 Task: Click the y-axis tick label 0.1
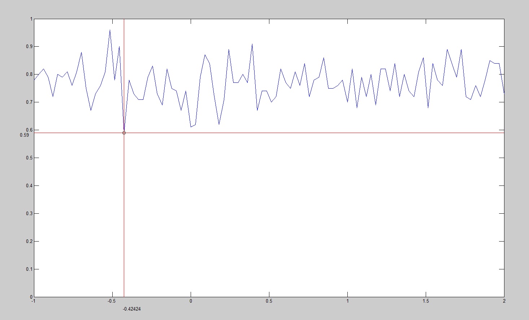(29, 269)
